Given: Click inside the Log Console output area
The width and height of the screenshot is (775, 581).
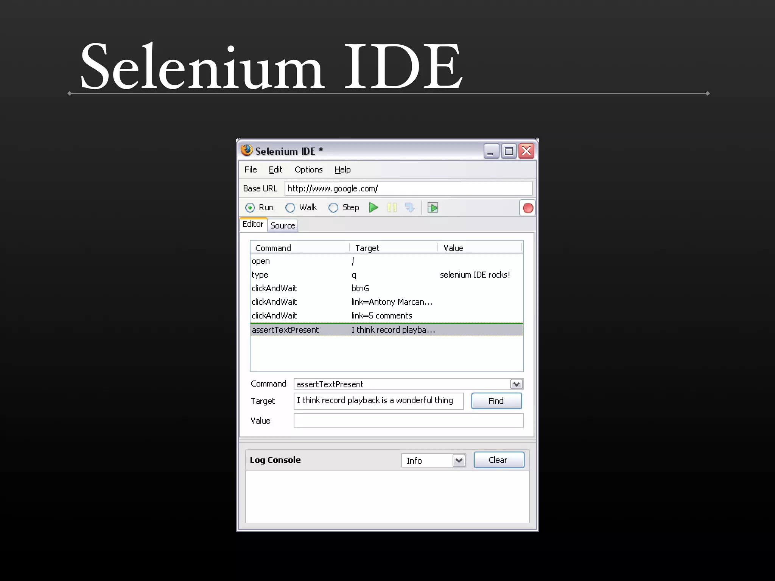Looking at the screenshot, I should [387, 497].
